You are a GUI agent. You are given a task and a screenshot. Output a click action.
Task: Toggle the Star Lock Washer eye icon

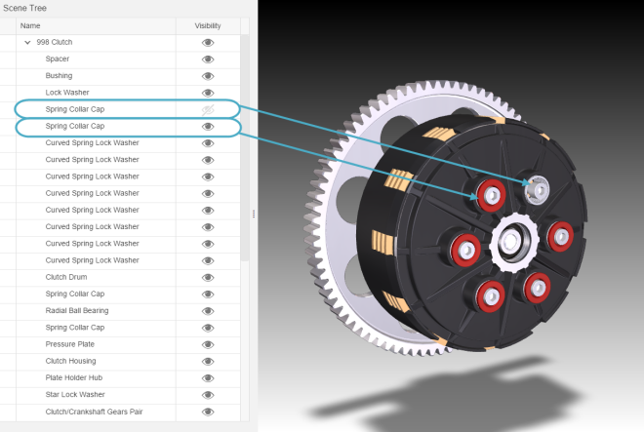point(208,395)
